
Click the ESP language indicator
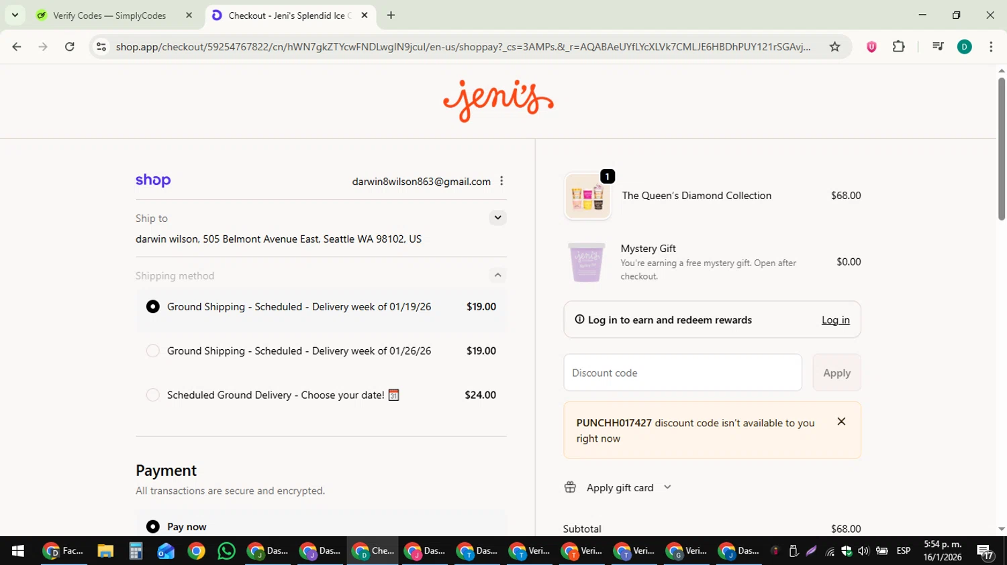click(904, 551)
